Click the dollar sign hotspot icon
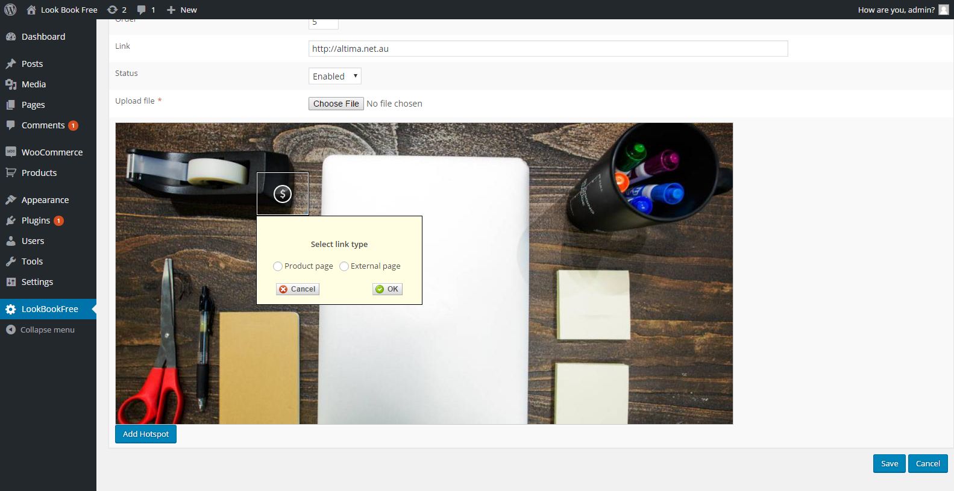Screen dimensions: 954x491 283,194
